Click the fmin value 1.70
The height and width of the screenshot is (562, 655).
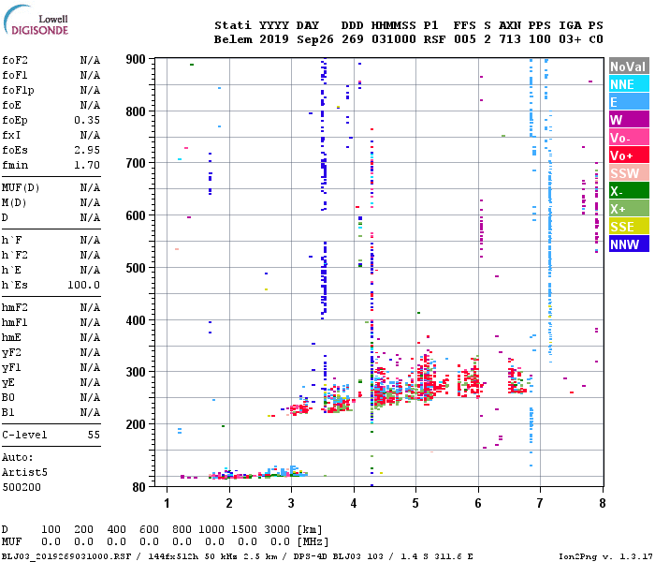pyautogui.click(x=87, y=165)
